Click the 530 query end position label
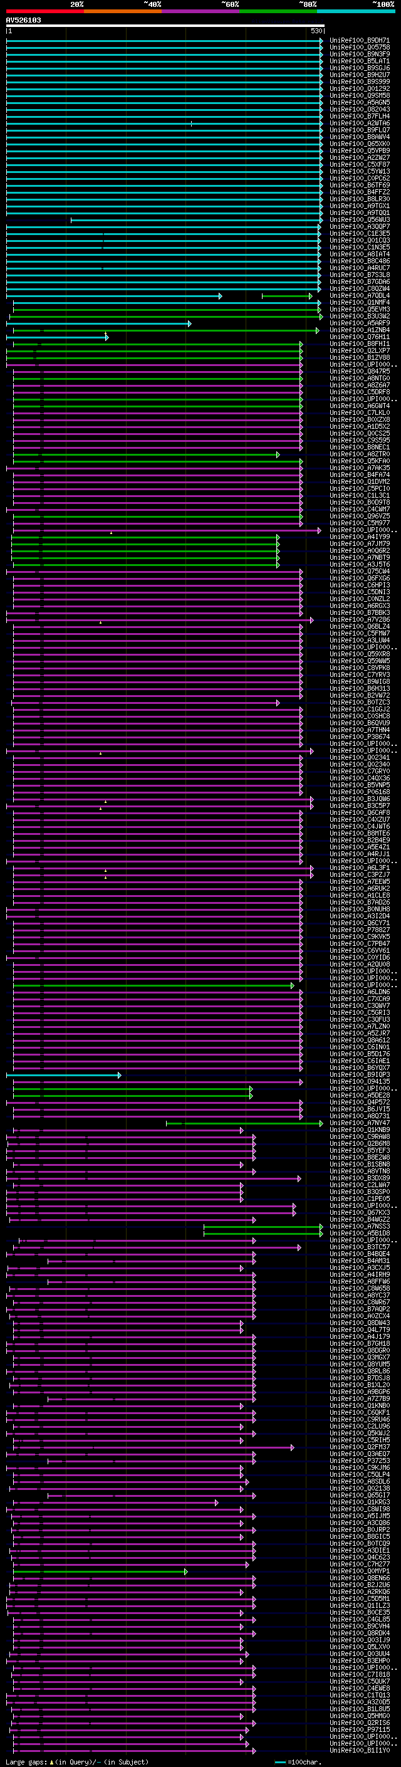 tap(316, 31)
